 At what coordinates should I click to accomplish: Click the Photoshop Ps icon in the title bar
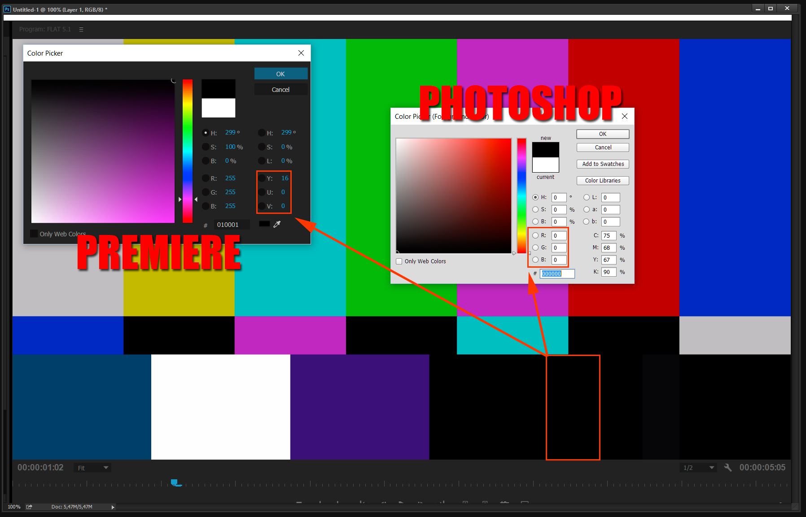pyautogui.click(x=7, y=9)
